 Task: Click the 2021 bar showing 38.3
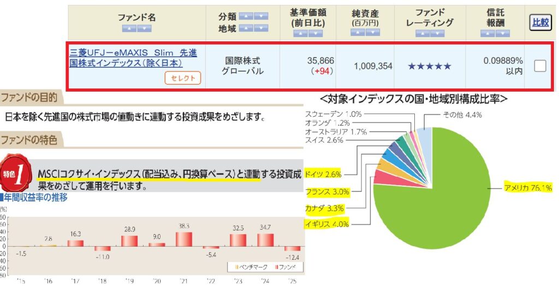[184, 239]
